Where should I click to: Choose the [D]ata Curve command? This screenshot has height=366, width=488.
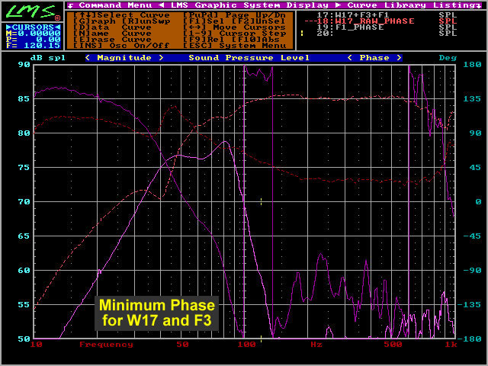[112, 27]
